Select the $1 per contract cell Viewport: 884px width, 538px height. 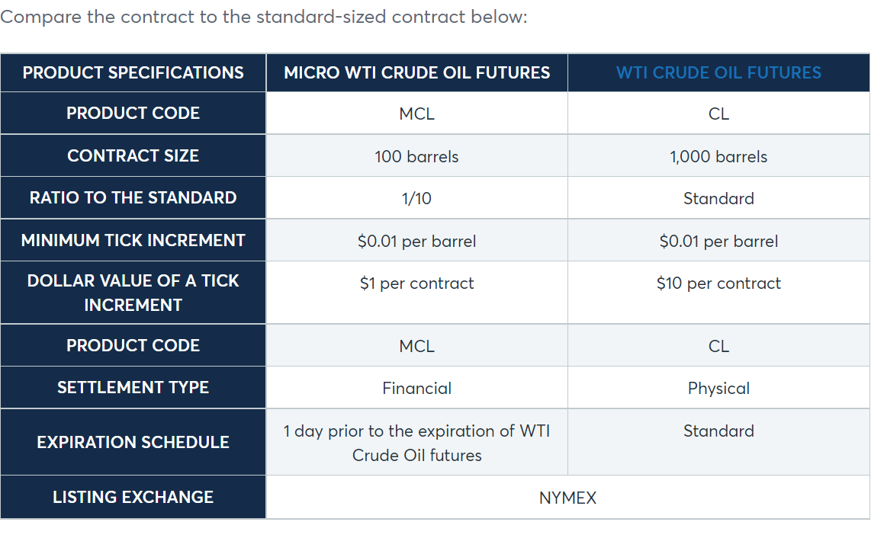[x=416, y=293]
